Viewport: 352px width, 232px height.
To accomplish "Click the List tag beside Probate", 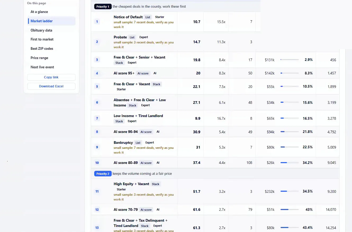I will tap(132, 37).
